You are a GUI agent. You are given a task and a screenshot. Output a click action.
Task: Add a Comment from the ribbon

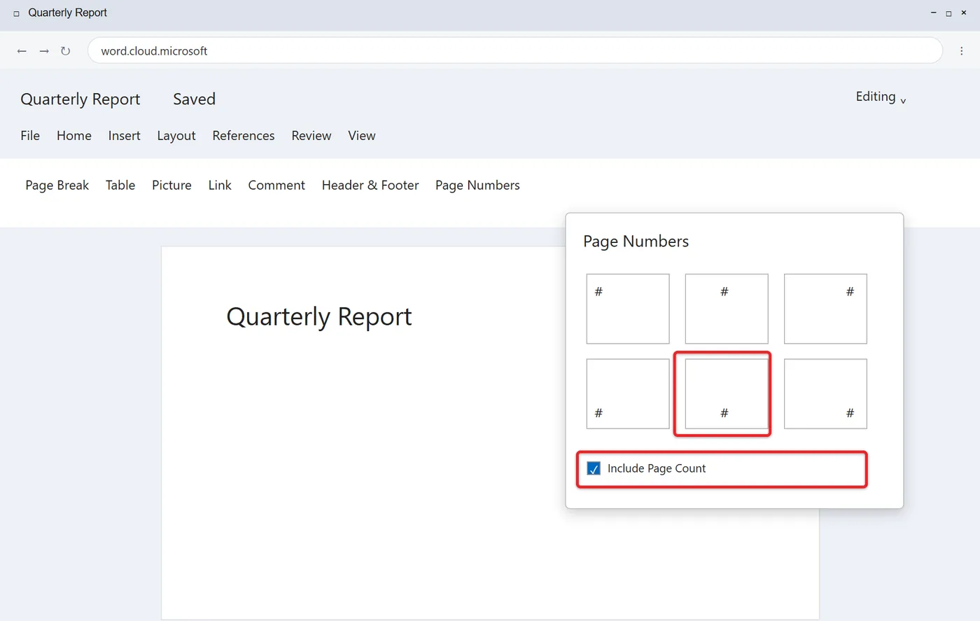276,186
